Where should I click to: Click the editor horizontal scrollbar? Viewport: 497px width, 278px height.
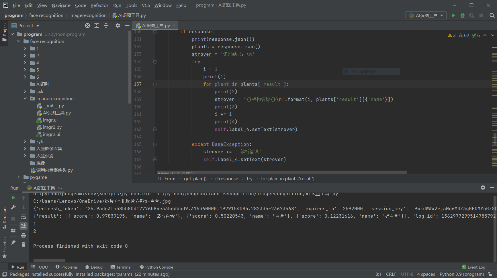point(282,172)
